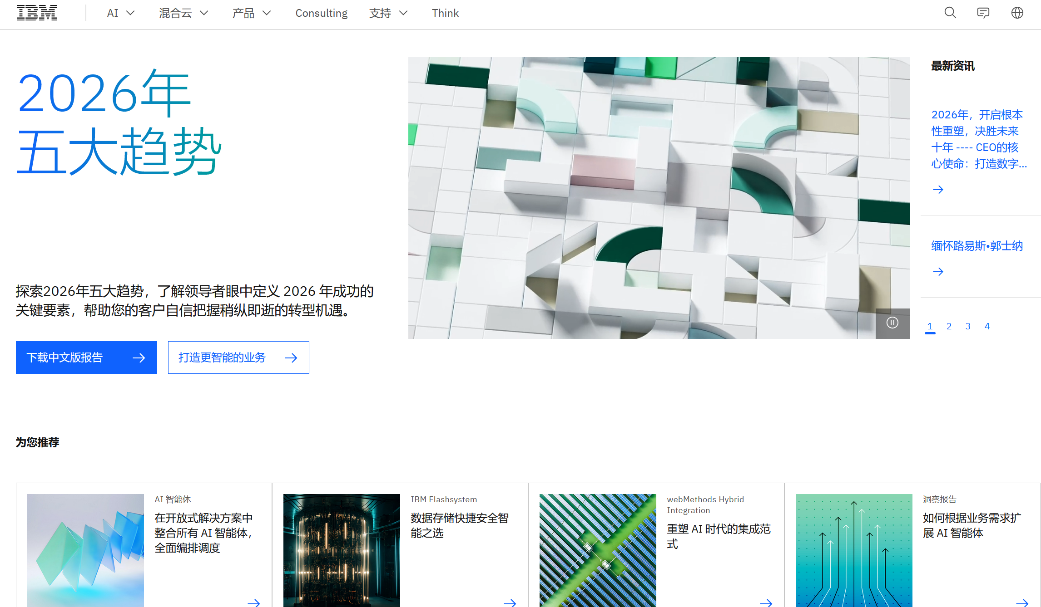This screenshot has height=607, width=1041.
Task: Click the IBM logo
Action: point(37,13)
